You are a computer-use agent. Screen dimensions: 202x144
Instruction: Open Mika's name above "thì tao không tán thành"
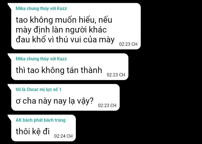[41, 59]
